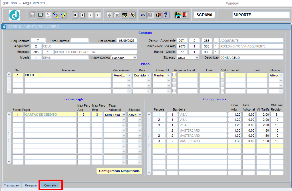
Task: Click the Delete Record X icon
Action: [x=117, y=15]
